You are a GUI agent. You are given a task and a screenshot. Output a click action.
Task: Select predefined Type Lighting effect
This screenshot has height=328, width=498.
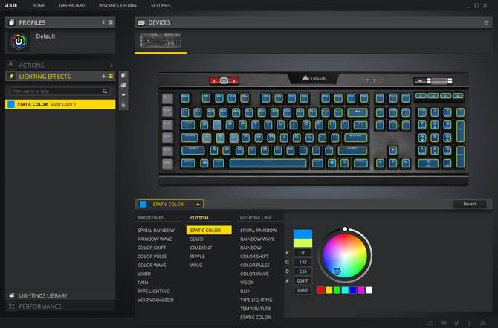click(x=154, y=291)
